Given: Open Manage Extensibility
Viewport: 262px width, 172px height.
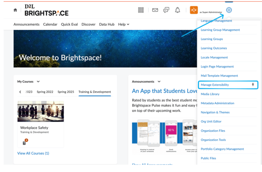Looking at the screenshot, I should [215, 85].
